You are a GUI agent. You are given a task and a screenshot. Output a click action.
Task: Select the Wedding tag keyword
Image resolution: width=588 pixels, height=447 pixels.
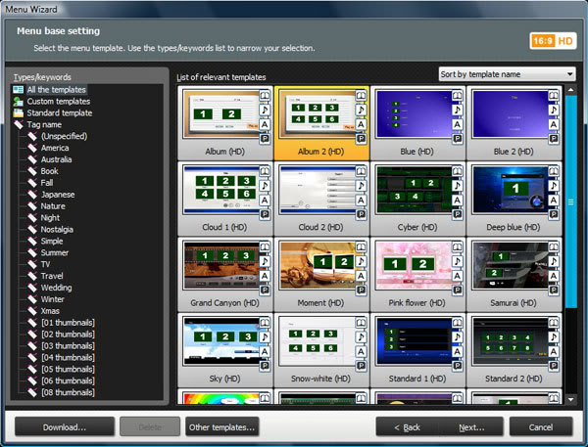click(56, 288)
